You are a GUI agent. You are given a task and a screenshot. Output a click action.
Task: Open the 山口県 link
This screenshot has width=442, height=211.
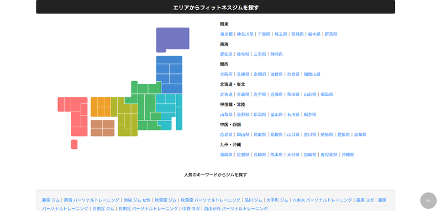pos(293,135)
